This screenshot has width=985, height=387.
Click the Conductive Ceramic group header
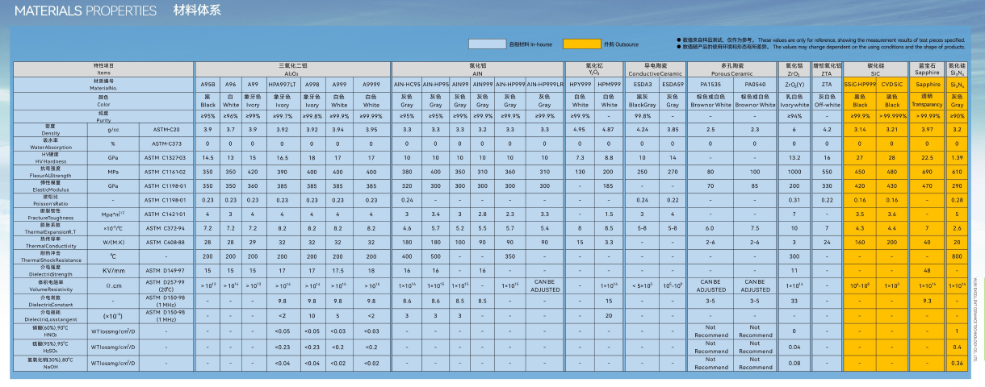tap(656, 69)
